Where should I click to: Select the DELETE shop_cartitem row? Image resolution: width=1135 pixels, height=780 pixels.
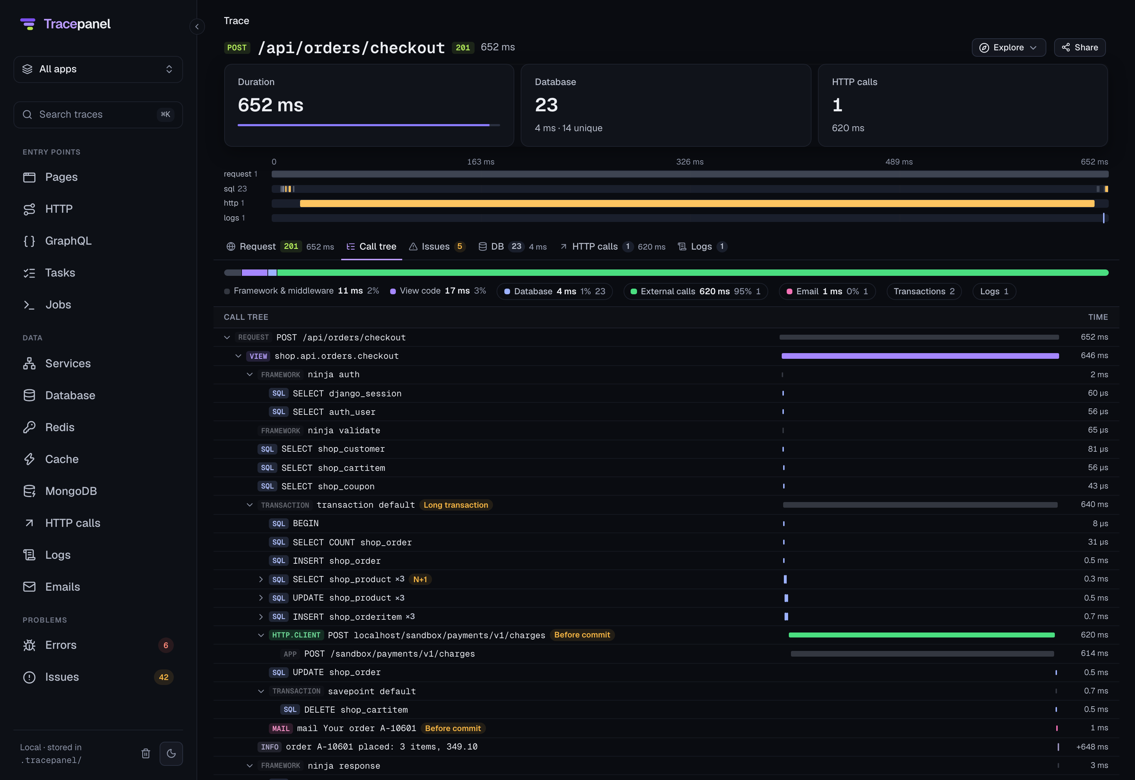click(x=666, y=710)
